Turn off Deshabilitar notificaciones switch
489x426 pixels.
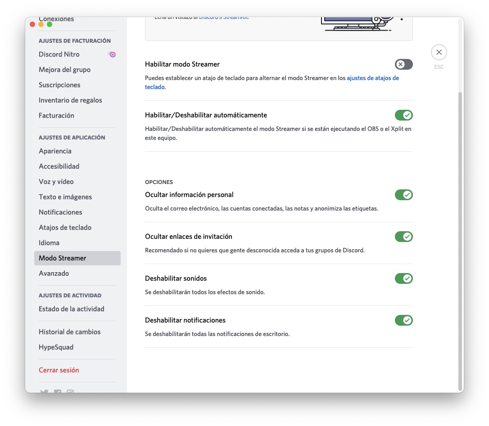click(x=403, y=320)
